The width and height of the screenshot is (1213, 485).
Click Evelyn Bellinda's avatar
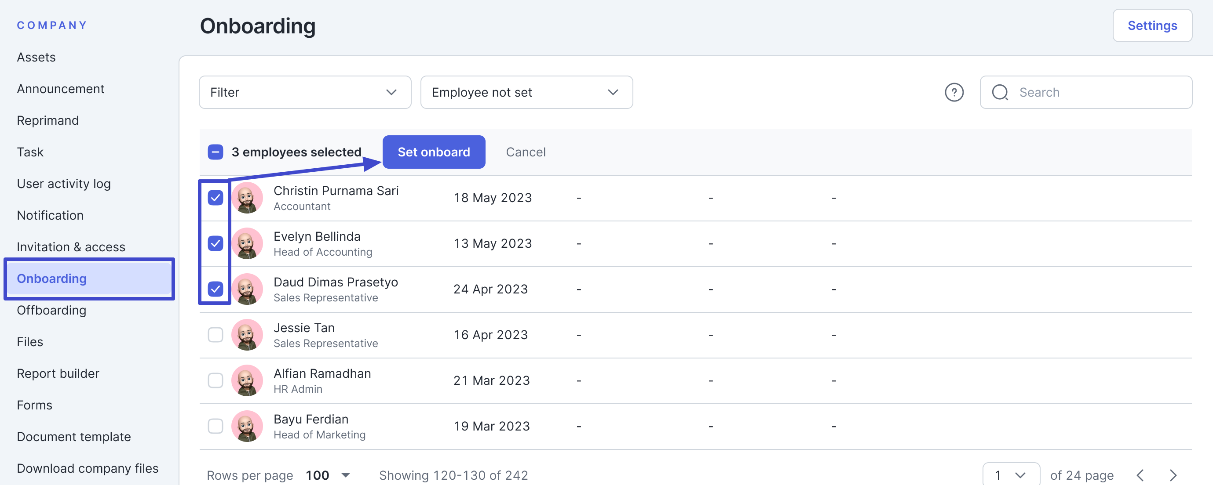247,243
